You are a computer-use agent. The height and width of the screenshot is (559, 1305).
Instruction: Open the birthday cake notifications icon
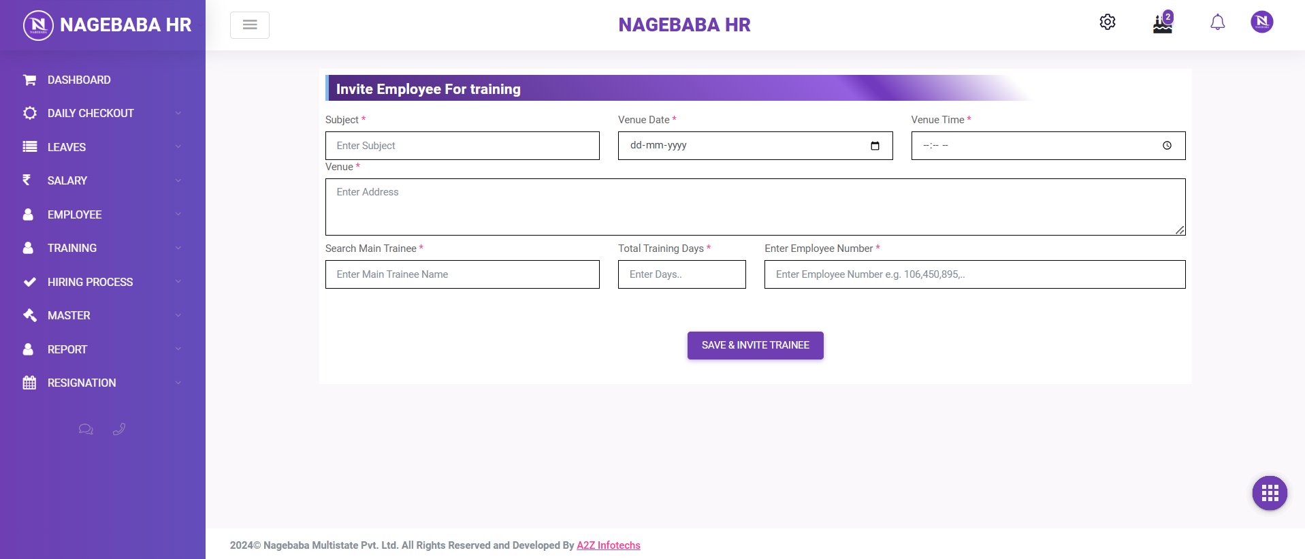1162,24
